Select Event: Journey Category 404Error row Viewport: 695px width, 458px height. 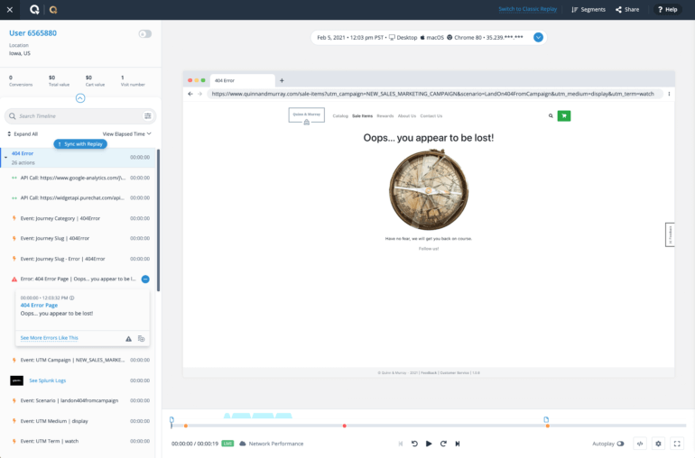[x=79, y=218]
